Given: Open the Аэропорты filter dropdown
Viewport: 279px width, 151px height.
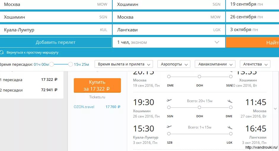Looking at the screenshot, I should (x=174, y=64).
